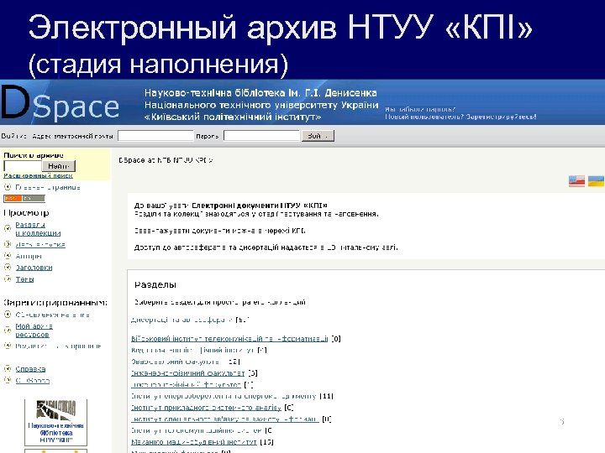
Task: Open the Расширенный поиск link
Action: pos(38,175)
